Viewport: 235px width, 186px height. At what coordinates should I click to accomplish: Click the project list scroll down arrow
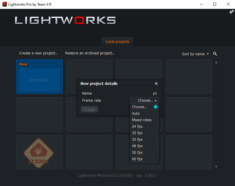216,166
